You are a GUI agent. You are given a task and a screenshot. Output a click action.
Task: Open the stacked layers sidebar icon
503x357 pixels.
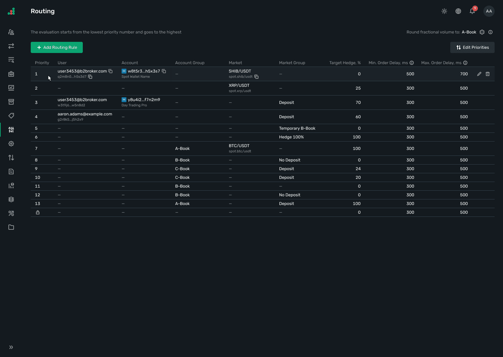point(11,199)
